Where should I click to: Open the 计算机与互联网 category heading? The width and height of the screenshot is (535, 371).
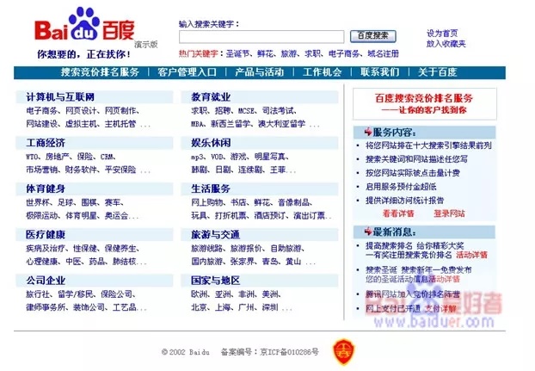tap(60, 97)
